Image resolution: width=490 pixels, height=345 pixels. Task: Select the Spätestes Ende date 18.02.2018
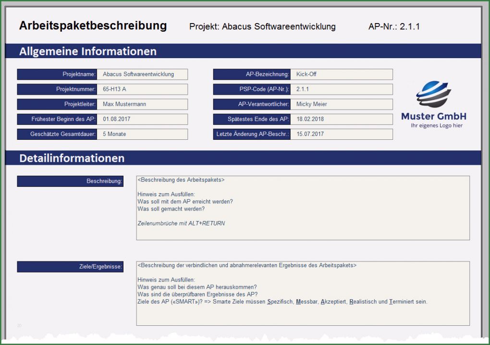coord(341,119)
